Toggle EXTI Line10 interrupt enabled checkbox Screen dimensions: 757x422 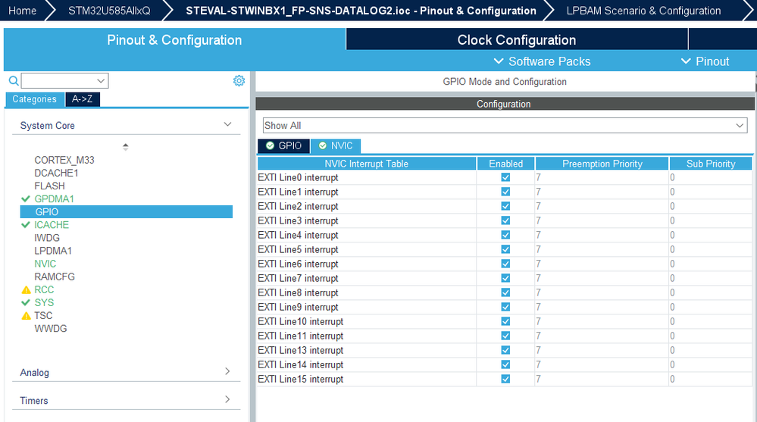tap(505, 321)
